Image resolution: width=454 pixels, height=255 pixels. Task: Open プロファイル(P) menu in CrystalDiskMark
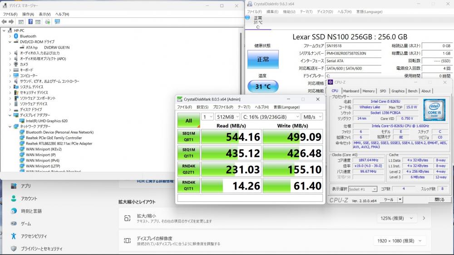pos(223,107)
